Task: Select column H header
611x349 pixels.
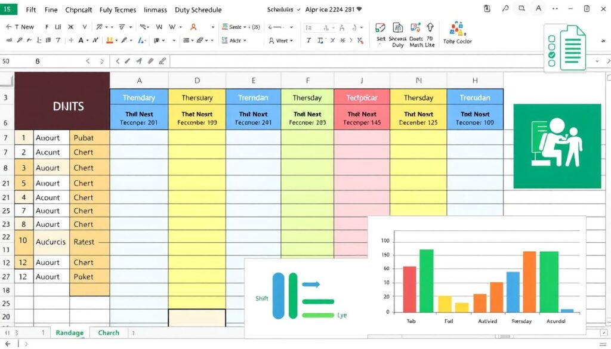Action: [475, 81]
